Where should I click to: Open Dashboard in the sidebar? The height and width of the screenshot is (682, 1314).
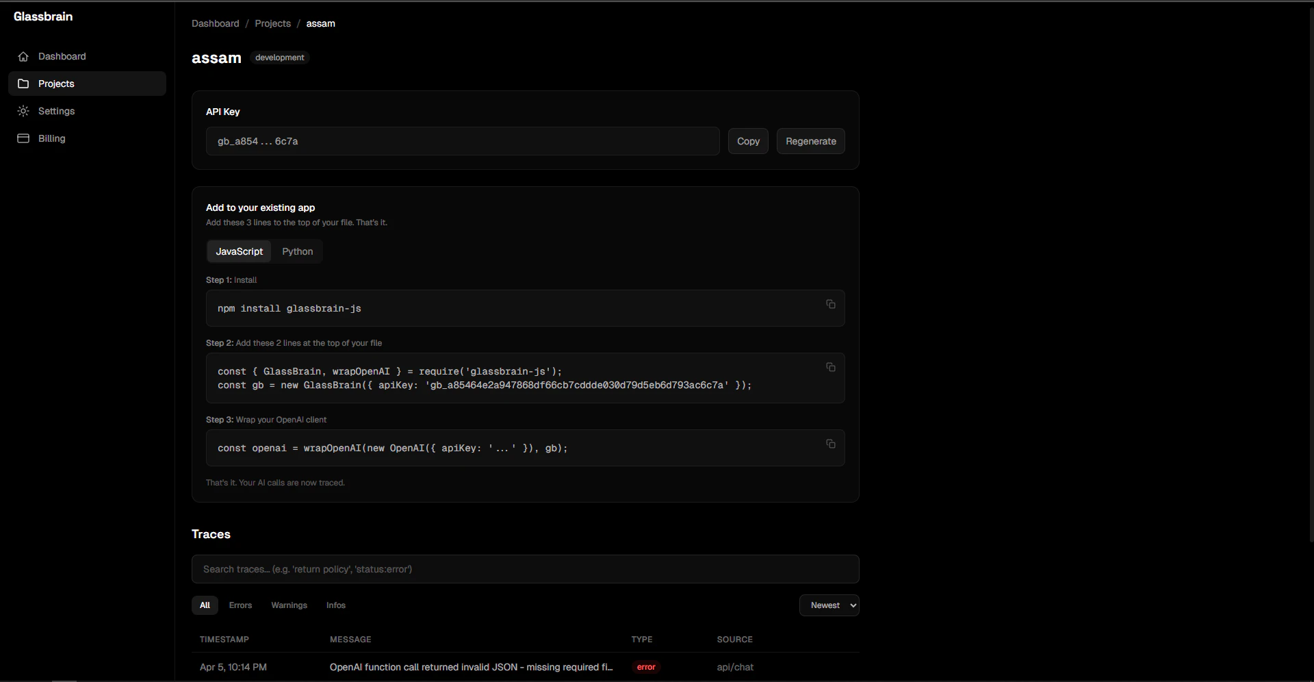(87, 56)
